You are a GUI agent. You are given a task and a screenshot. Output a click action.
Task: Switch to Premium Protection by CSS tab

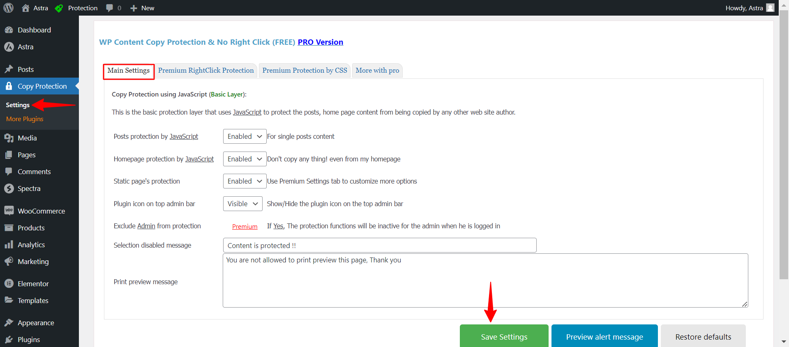(305, 71)
